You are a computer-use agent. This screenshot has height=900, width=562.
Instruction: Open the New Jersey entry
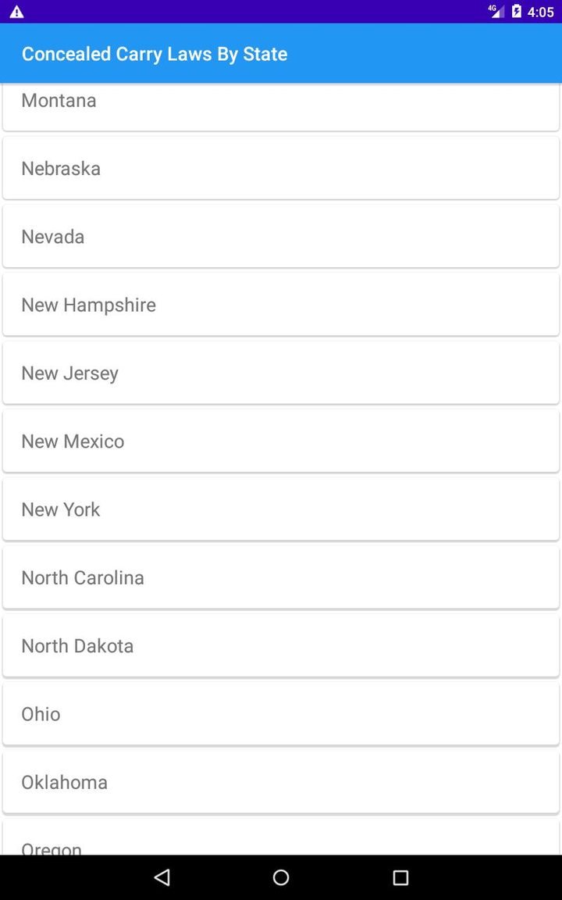[x=281, y=373]
